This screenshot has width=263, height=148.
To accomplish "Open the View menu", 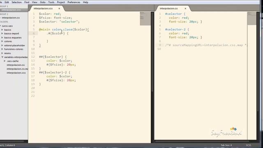I will [x=35, y=2].
